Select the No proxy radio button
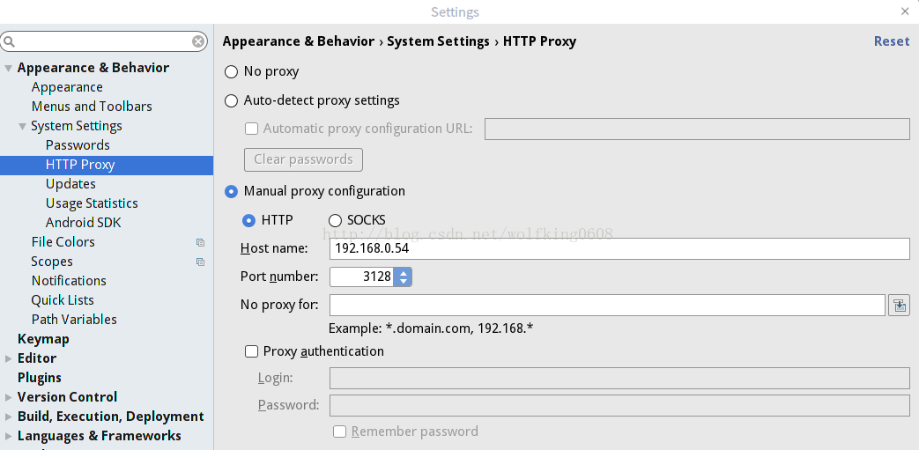Image resolution: width=919 pixels, height=450 pixels. 232,72
